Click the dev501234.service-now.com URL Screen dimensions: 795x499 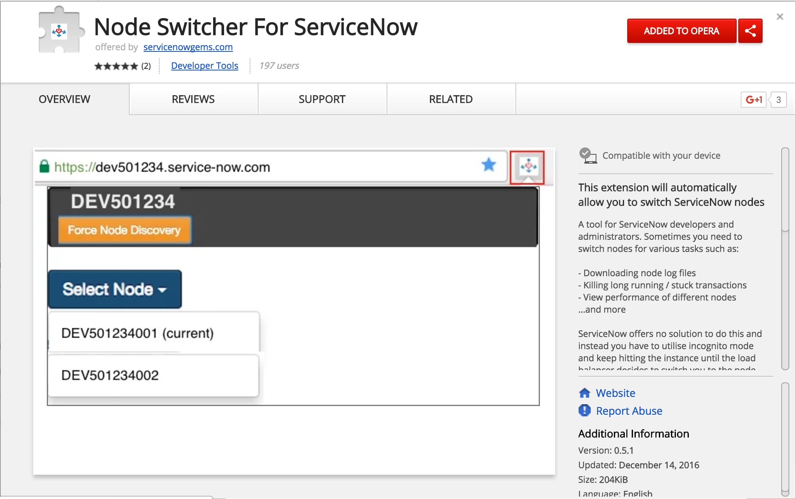(162, 167)
